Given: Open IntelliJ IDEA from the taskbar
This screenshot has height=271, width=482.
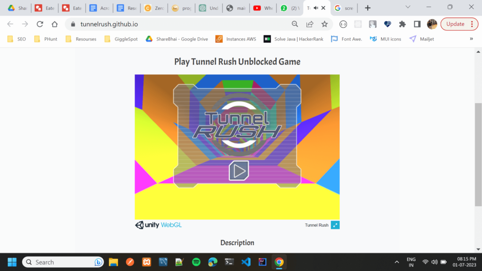Looking at the screenshot, I should [263, 262].
